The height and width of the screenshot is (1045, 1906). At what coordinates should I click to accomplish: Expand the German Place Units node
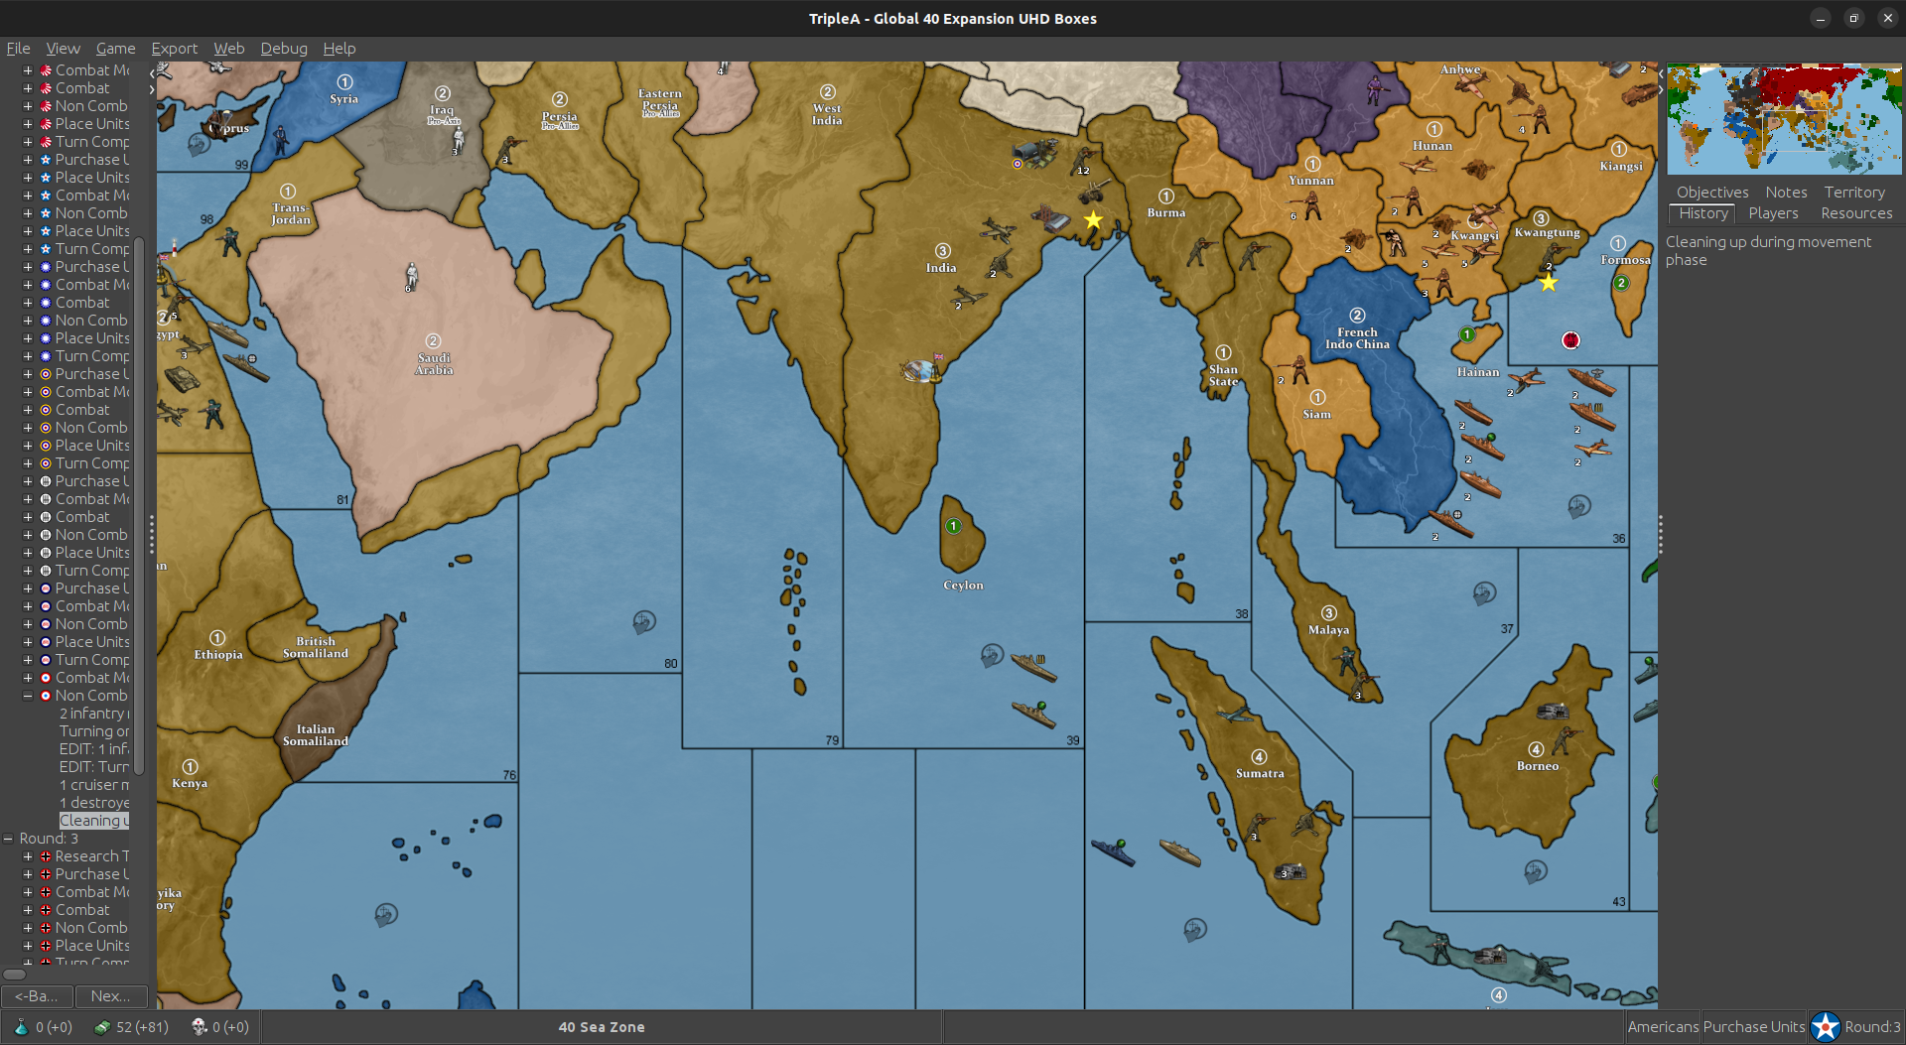coord(28,946)
